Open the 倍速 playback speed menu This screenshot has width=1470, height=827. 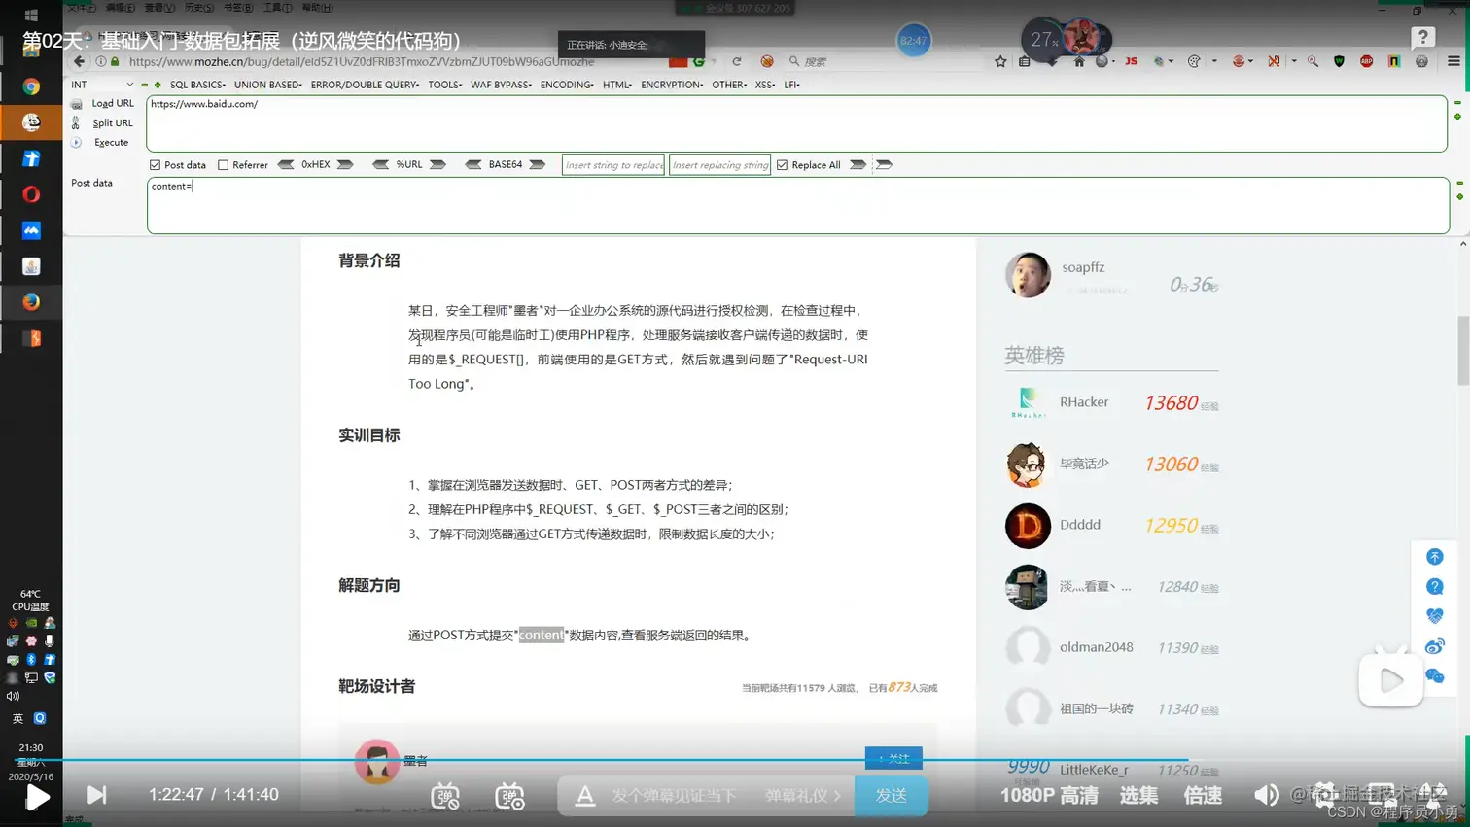click(1203, 795)
